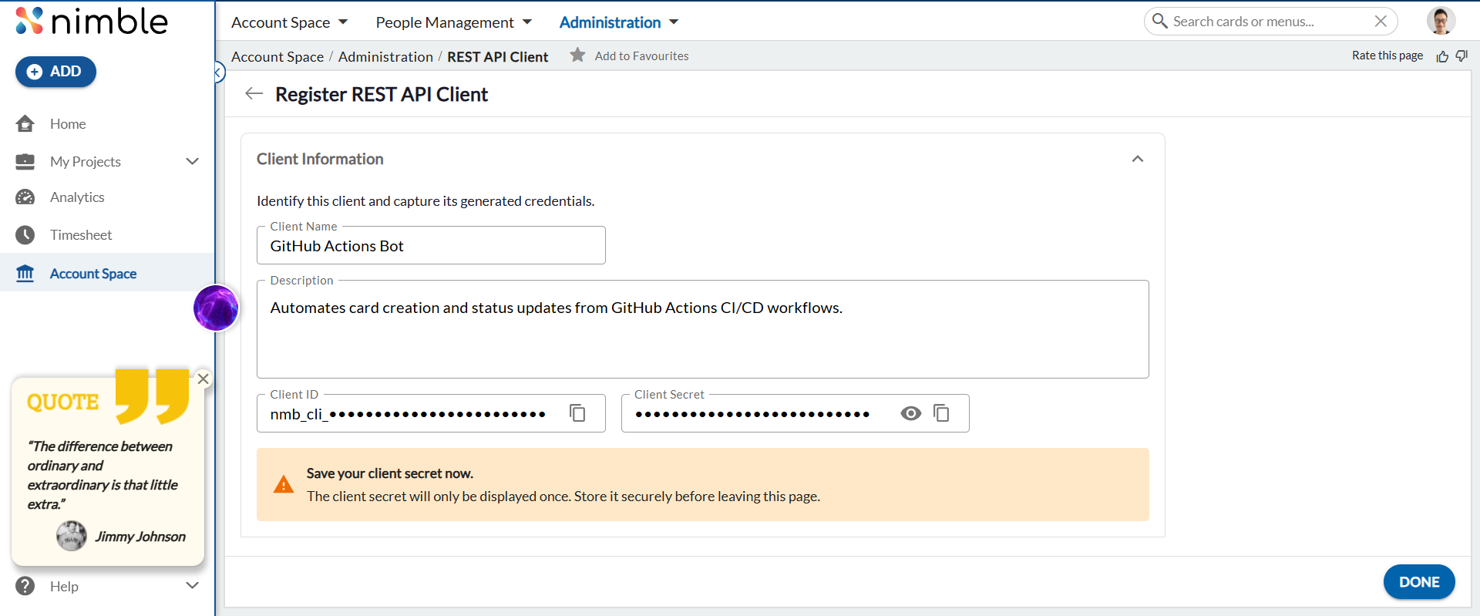Click the 'Register REST API Client' heading
The width and height of the screenshot is (1480, 616).
(382, 94)
